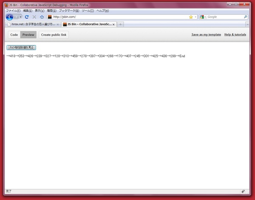255x200 pixels.
Task: Click into the jsbin.com address field
Action: (x=119, y=17)
